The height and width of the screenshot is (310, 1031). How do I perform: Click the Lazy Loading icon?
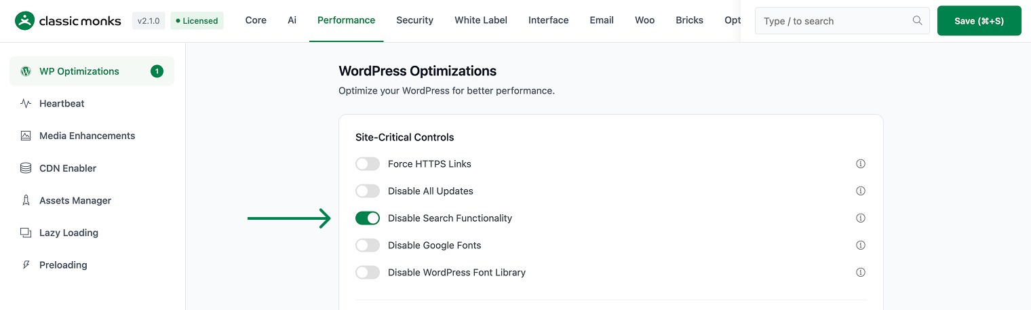[x=26, y=233]
